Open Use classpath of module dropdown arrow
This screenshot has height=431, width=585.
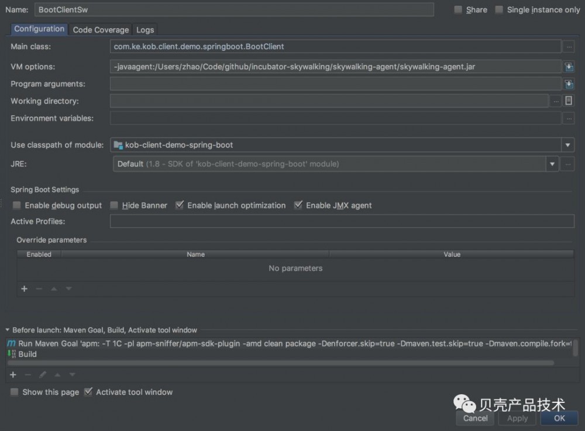pos(567,145)
